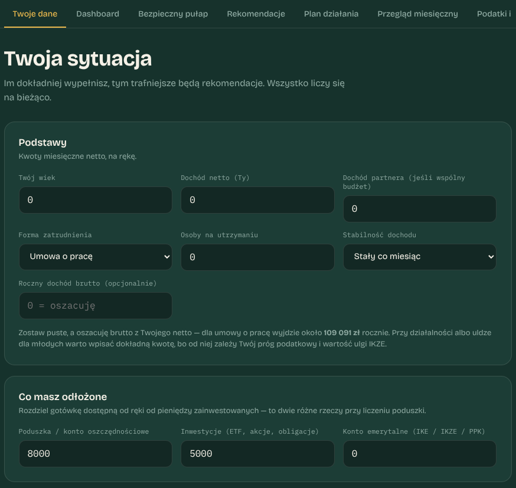Open the Bezpieczny pułap tab
This screenshot has width=516, height=488.
tap(173, 14)
